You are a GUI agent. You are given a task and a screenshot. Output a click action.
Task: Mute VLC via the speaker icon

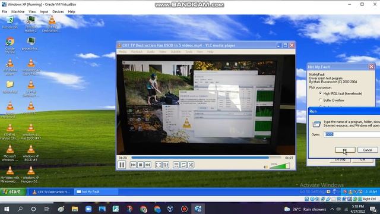pos(265,166)
